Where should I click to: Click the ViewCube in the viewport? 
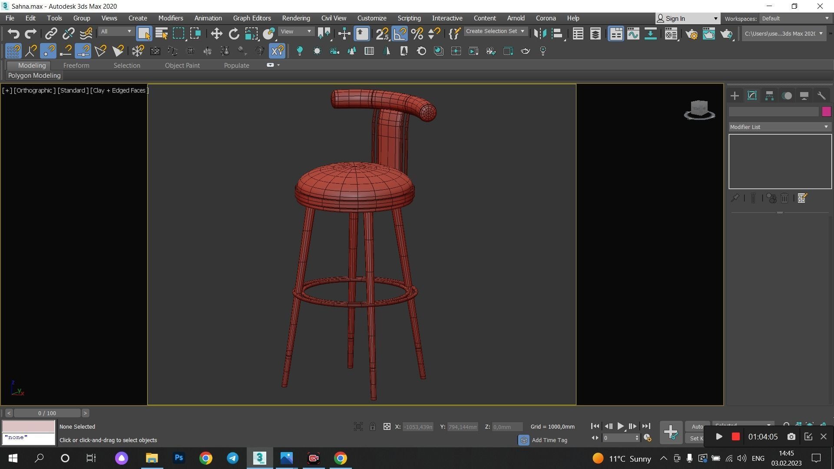pyautogui.click(x=699, y=109)
